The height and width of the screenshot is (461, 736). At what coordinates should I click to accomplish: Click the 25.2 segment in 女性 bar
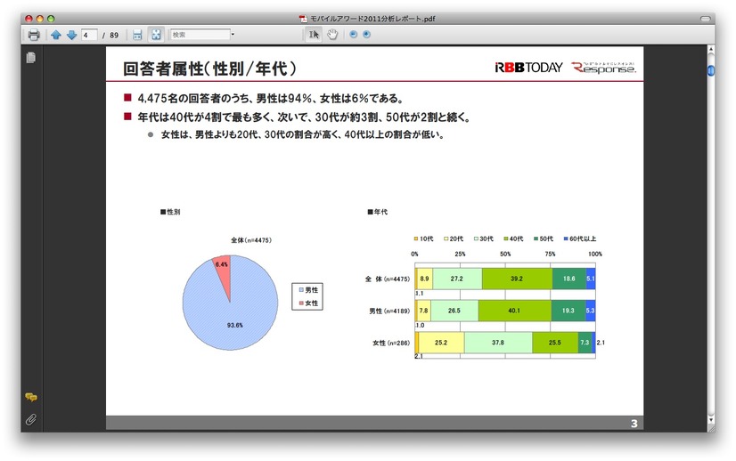[441, 343]
